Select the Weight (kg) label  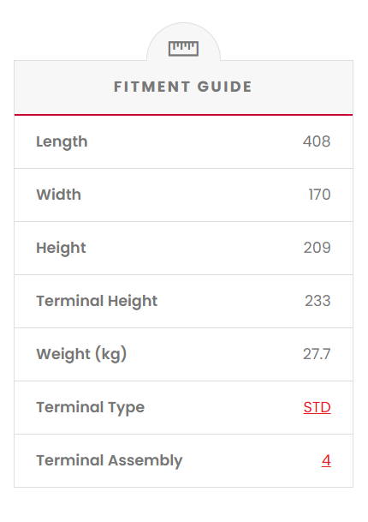pyautogui.click(x=81, y=354)
